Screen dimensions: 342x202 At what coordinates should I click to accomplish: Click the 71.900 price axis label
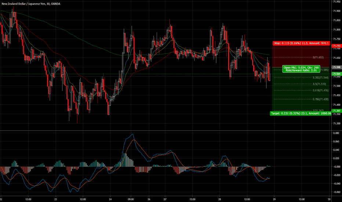click(x=336, y=11)
